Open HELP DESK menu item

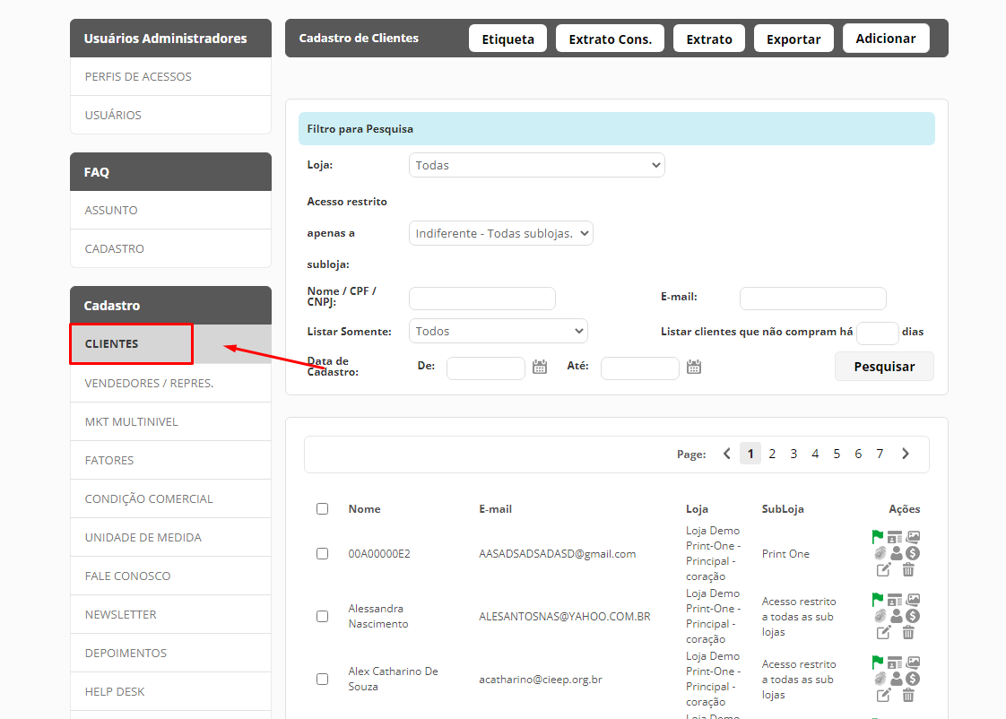click(x=170, y=691)
